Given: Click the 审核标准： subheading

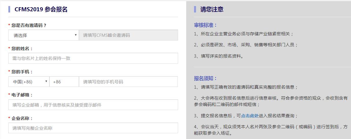Looking at the screenshot, I should [x=206, y=25].
